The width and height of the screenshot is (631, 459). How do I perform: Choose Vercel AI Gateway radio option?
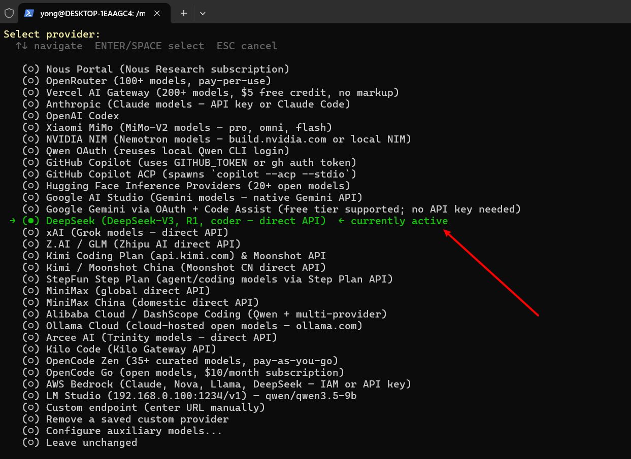click(31, 92)
